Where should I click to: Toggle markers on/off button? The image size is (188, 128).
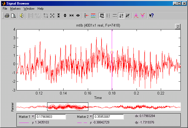pos(102,16)
